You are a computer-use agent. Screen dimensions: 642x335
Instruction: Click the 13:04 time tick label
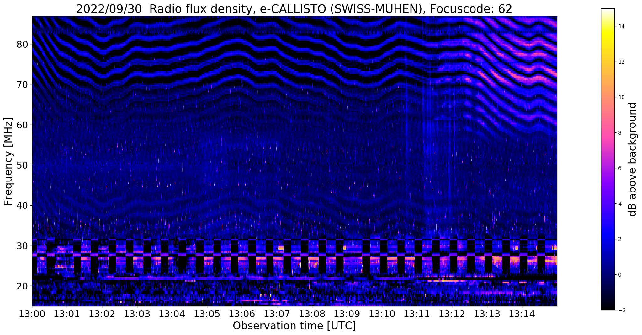(172, 314)
